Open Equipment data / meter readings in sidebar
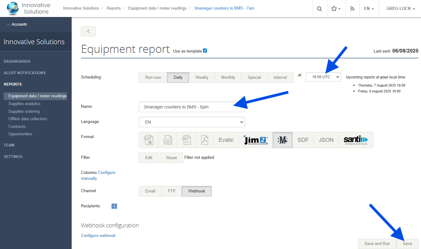The width and height of the screenshot is (421, 249). coord(36,96)
